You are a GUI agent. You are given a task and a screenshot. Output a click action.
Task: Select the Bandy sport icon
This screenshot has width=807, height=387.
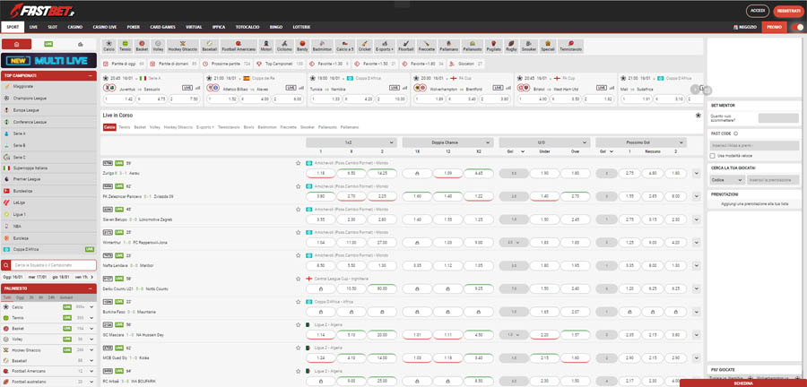point(303,46)
